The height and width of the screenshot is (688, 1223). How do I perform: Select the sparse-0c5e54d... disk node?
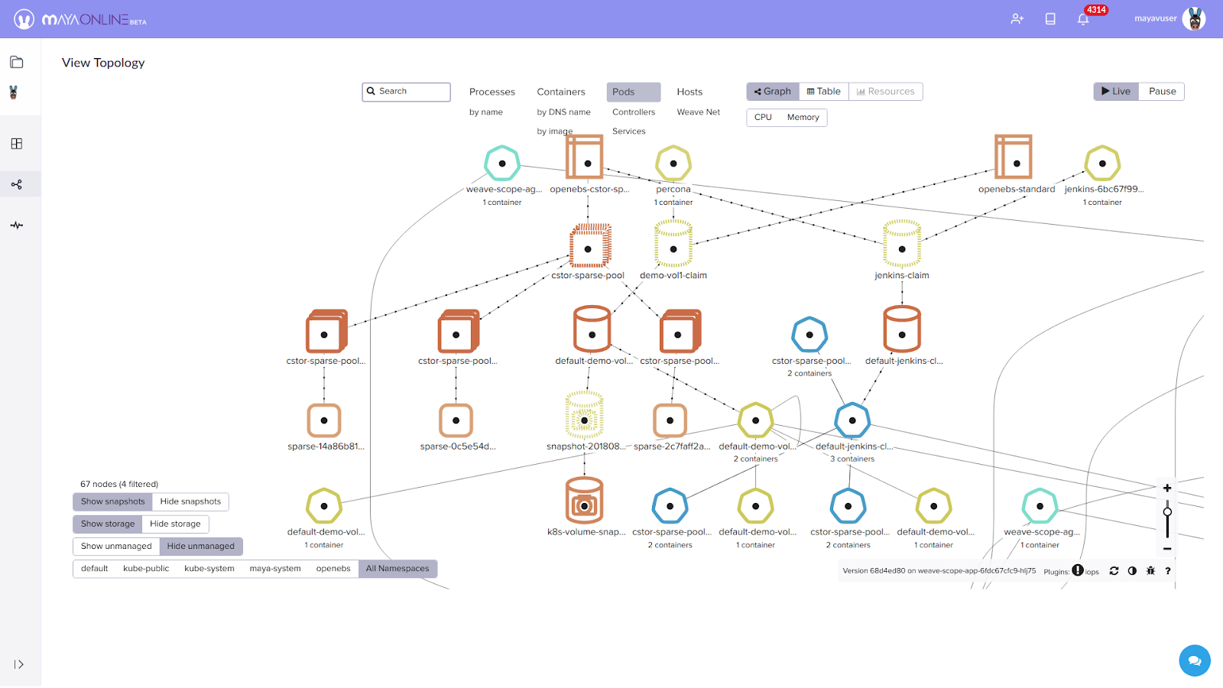pyautogui.click(x=456, y=420)
